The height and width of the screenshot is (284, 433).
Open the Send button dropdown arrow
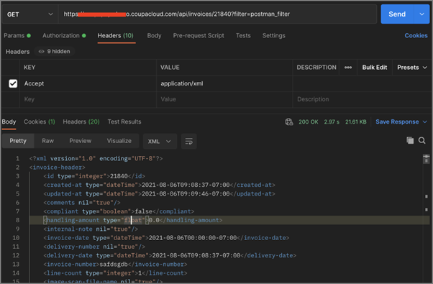[x=421, y=14]
